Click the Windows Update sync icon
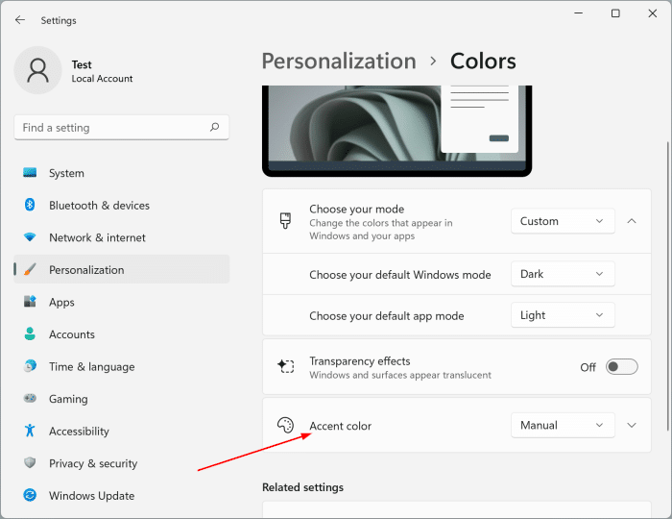672x519 pixels. point(30,495)
